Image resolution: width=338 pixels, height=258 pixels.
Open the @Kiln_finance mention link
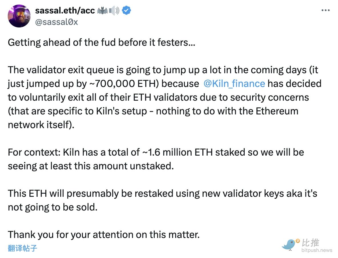(234, 84)
